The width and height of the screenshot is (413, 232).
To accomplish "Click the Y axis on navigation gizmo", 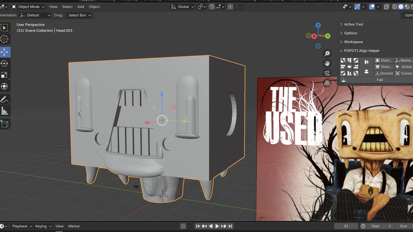I will (328, 36).
